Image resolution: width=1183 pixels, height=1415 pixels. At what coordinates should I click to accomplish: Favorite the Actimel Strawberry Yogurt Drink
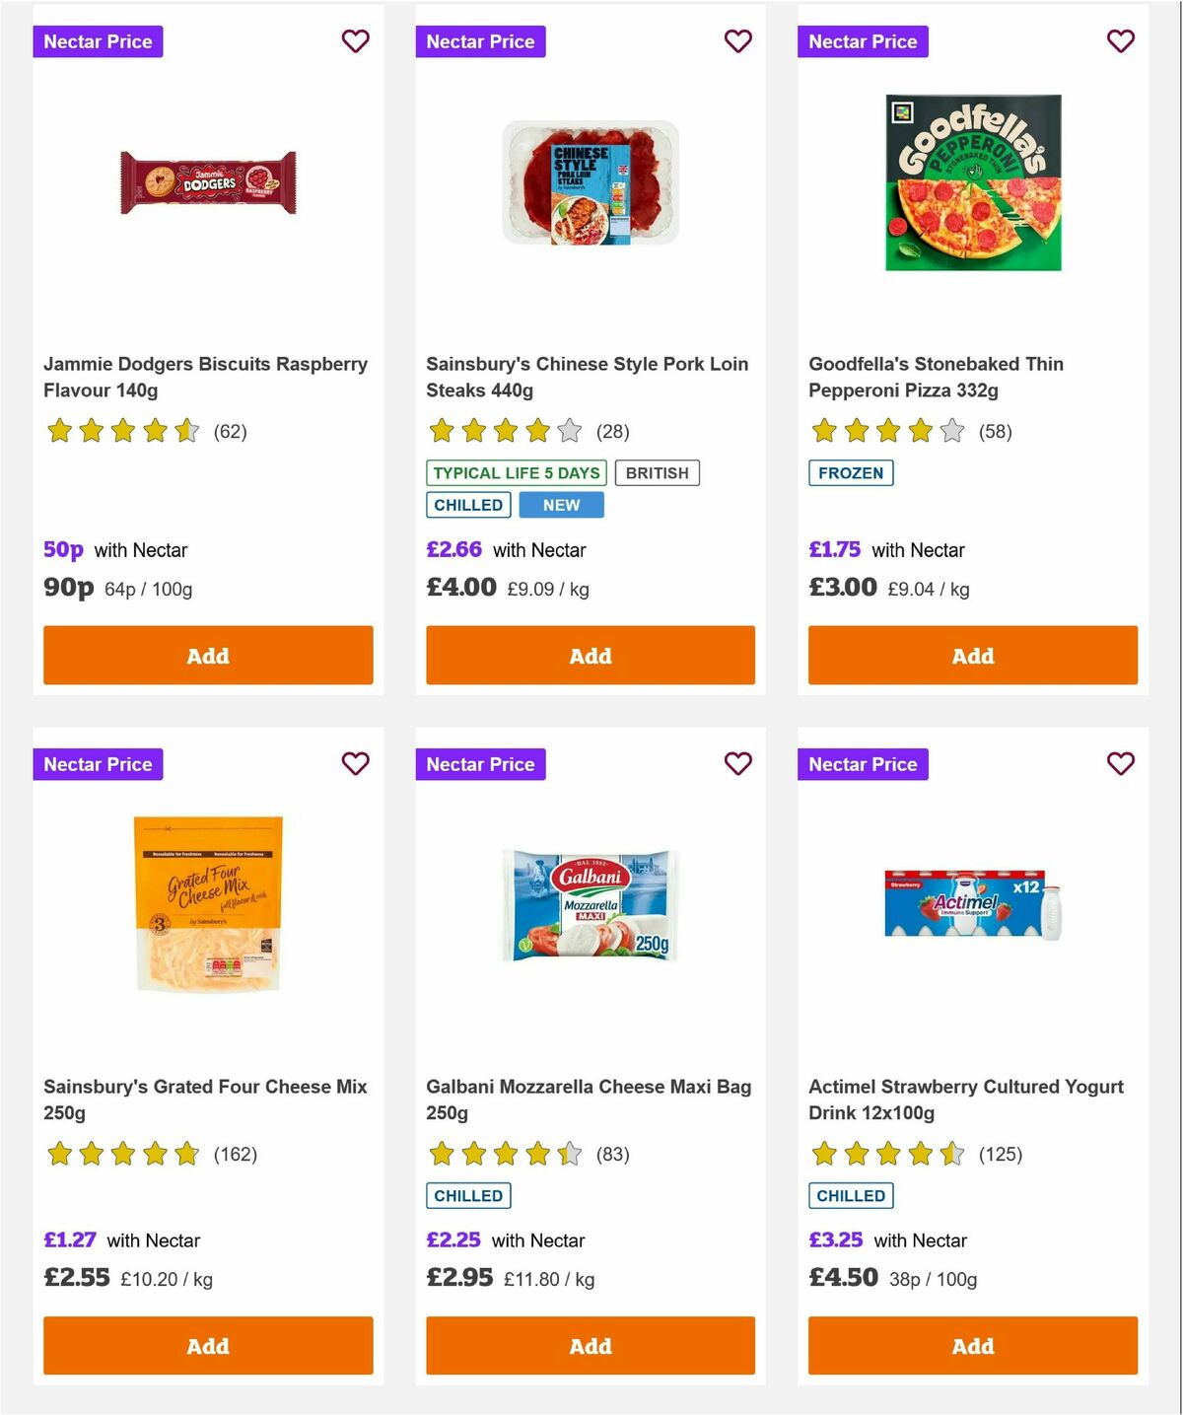(1120, 763)
